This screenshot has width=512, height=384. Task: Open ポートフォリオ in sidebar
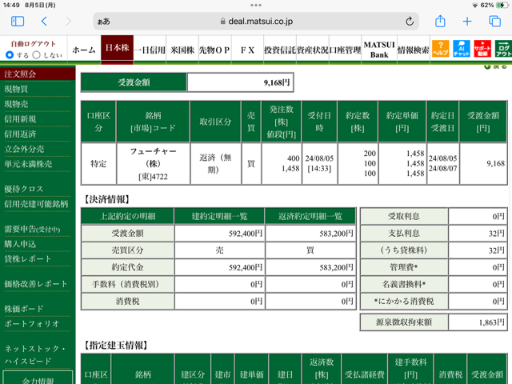[x=32, y=323]
